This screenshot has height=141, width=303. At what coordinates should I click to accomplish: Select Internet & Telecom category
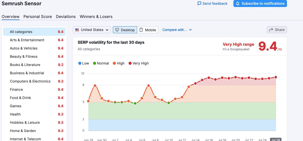(34, 138)
